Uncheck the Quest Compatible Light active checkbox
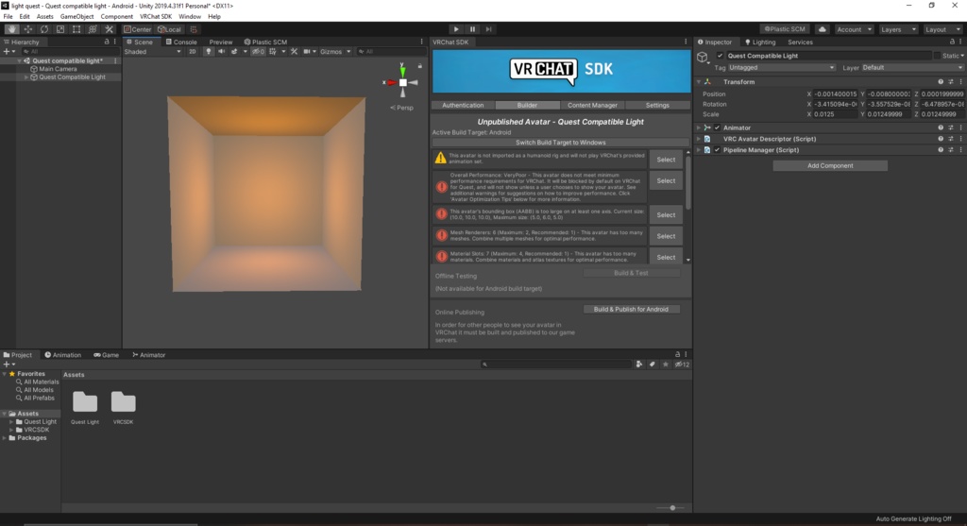This screenshot has height=526, width=967. coord(720,56)
